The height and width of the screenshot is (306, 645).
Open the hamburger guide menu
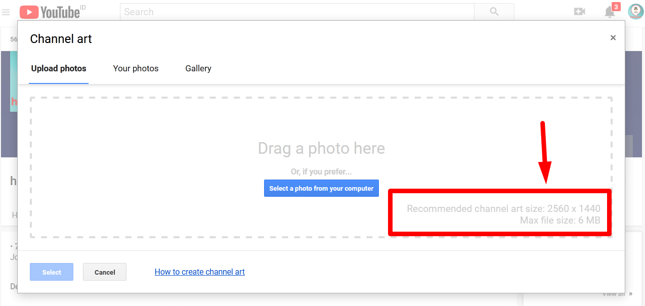(6, 12)
